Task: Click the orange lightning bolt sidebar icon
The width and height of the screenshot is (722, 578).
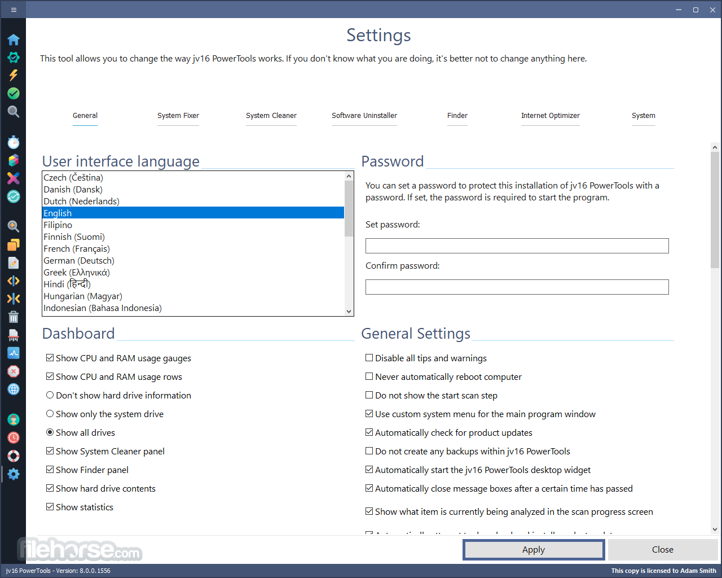Action: [14, 75]
